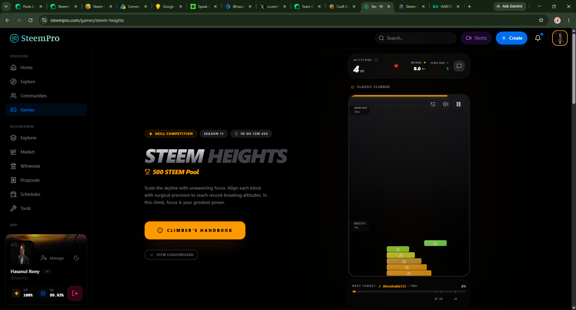The height and width of the screenshot is (310, 576).
Task: Open Explore in sidebar
Action: tap(46, 82)
